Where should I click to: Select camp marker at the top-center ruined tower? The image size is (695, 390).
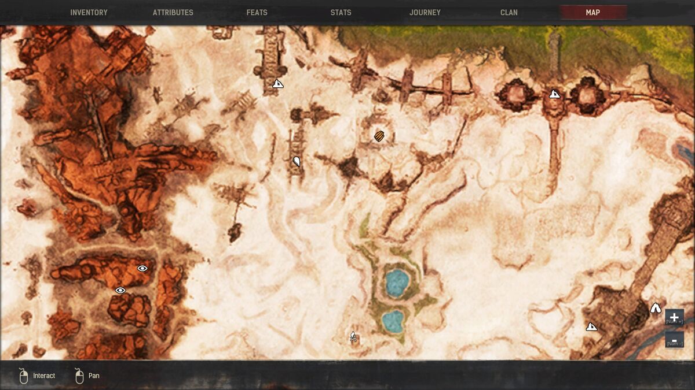tap(278, 84)
